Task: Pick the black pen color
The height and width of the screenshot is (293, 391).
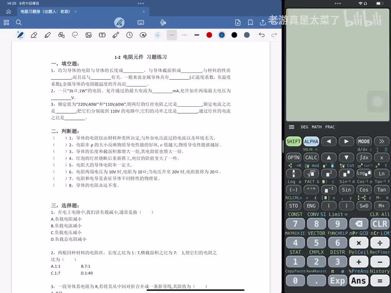Action: click(x=234, y=35)
